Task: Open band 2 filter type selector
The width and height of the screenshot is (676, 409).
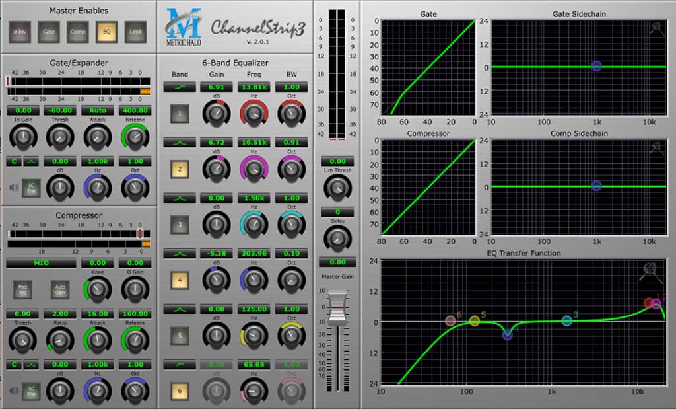Action: 180,142
